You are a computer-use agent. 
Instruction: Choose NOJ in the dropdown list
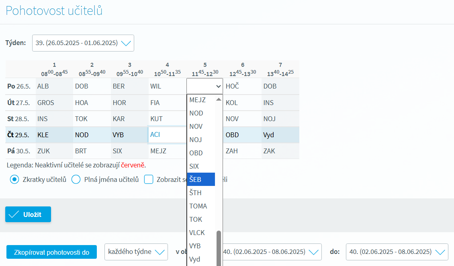pos(201,140)
